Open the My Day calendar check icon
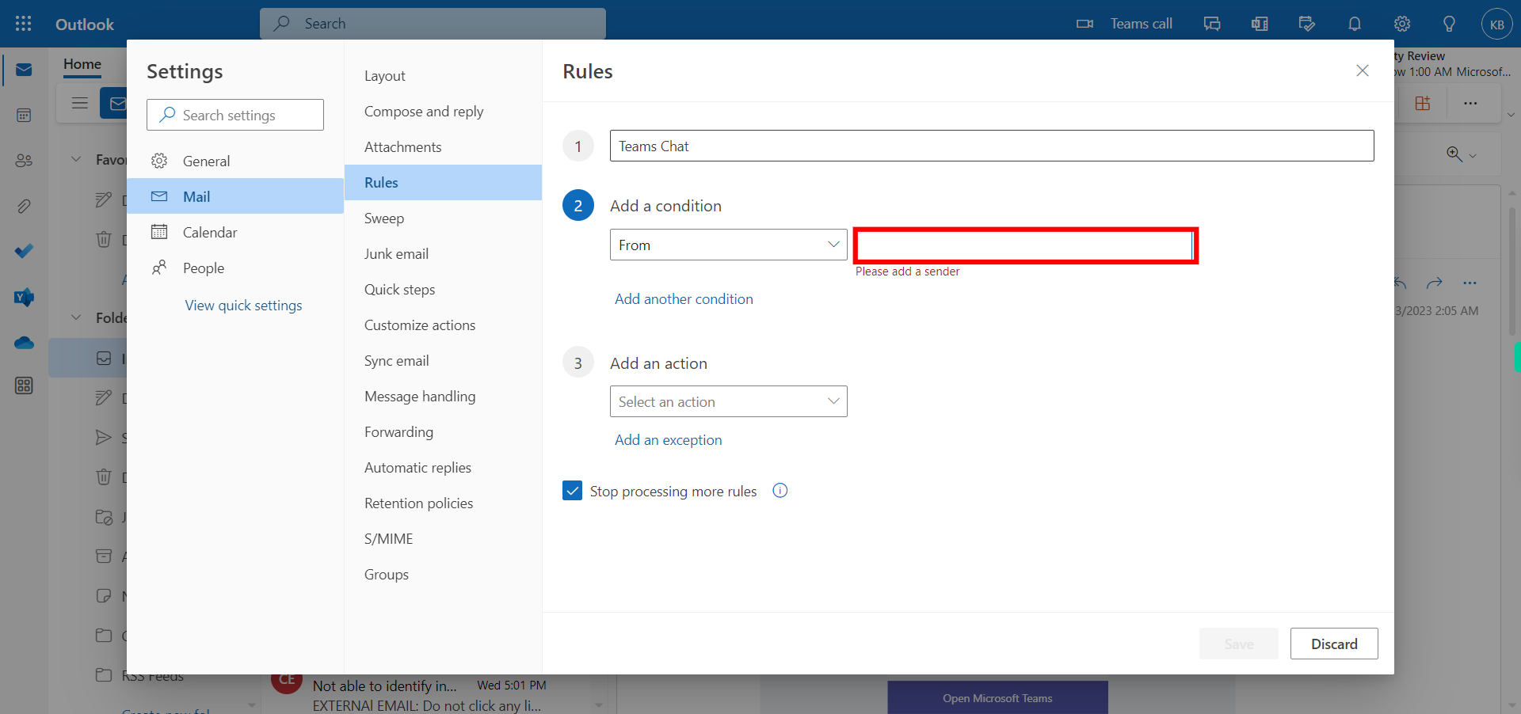1521x714 pixels. pos(1307,24)
